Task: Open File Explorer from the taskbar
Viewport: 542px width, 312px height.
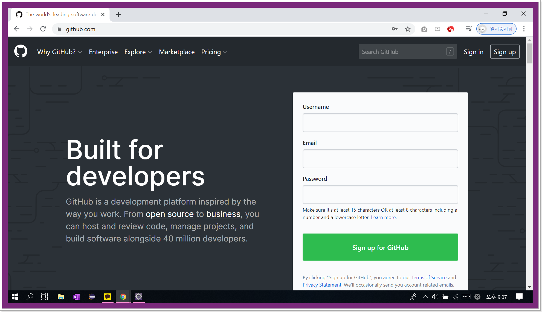Action: 60,297
